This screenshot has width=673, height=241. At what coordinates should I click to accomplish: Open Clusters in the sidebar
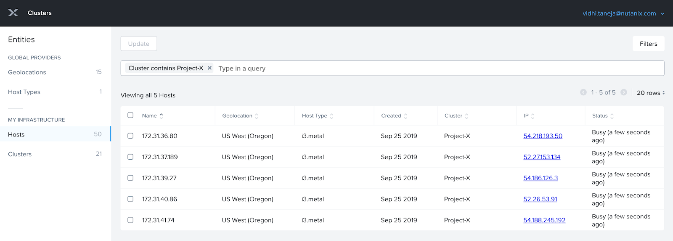20,154
